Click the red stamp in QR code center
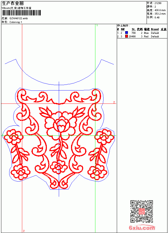The width and height of the screenshot is (168, 233). [142, 211]
